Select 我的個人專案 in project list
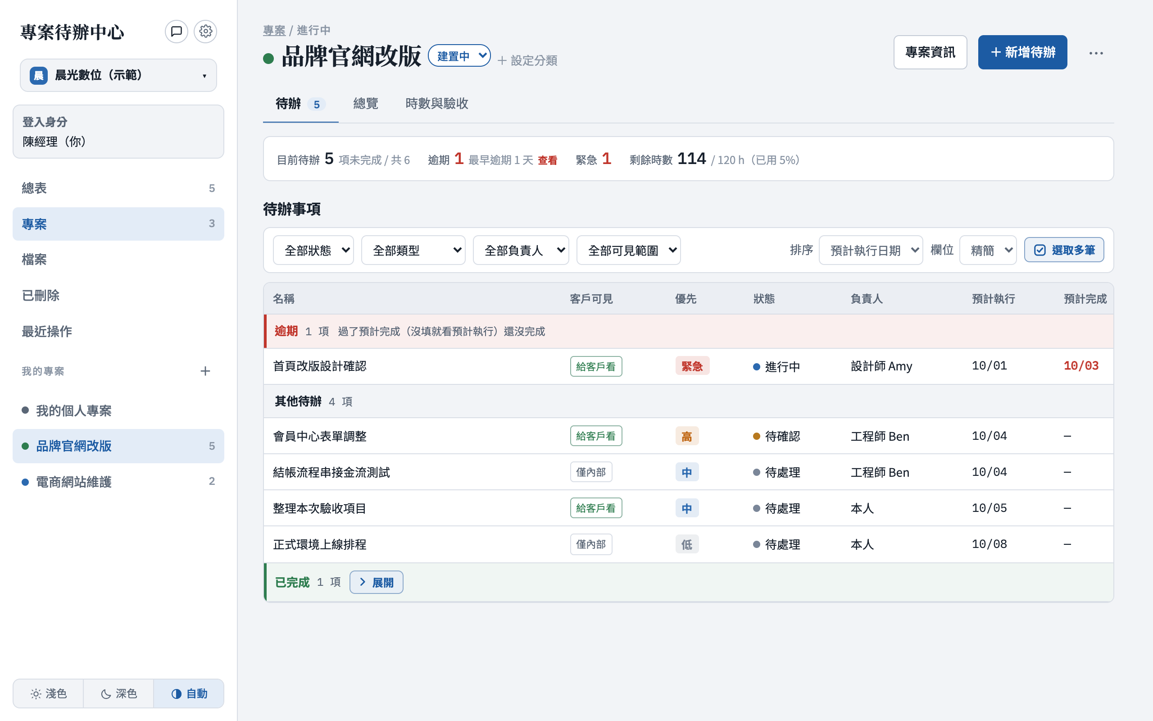The image size is (1153, 721). pyautogui.click(x=118, y=411)
